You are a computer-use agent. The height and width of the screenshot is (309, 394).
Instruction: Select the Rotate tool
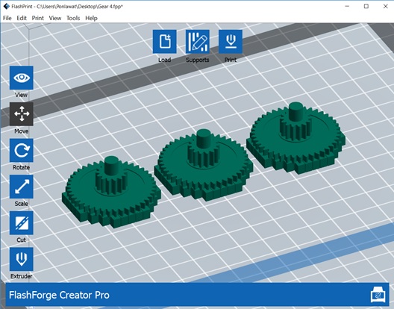tap(22, 150)
